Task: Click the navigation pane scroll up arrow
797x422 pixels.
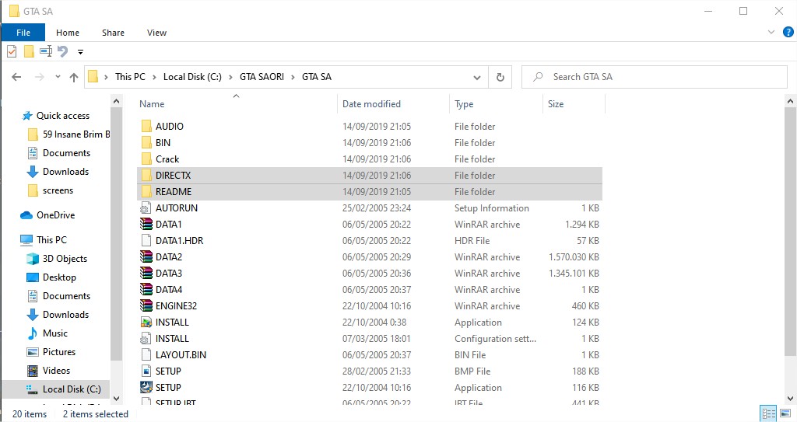Action: [117, 101]
